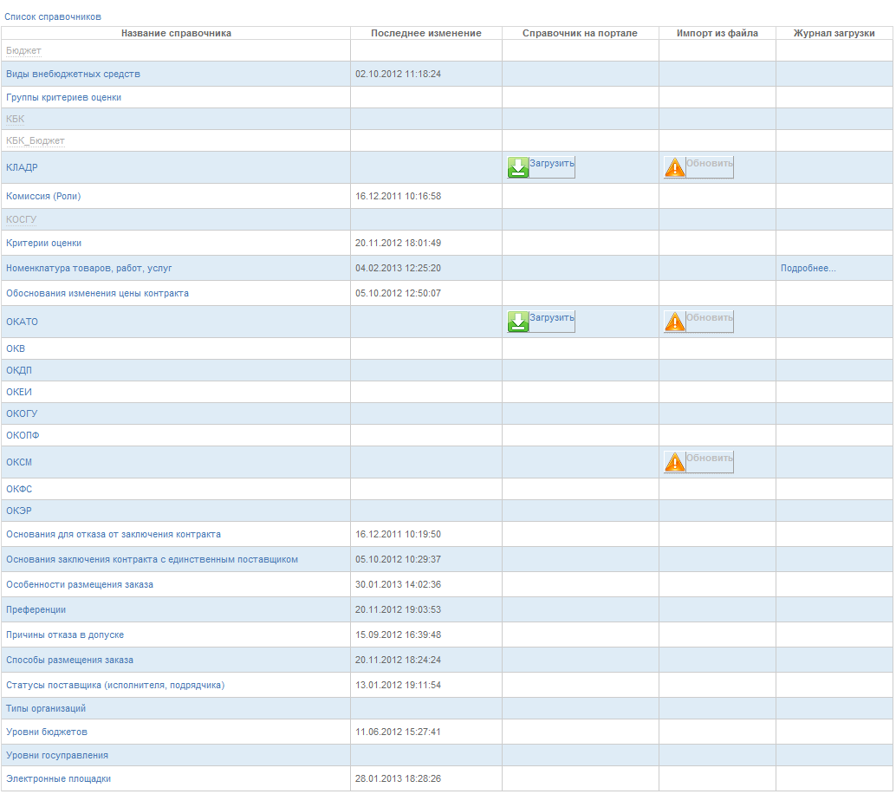Open Электронные площадки directory
Viewport: 896px width, 794px height.
coord(58,779)
